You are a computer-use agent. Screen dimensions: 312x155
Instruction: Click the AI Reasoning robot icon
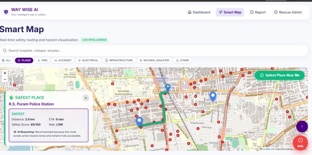[x=15, y=132]
